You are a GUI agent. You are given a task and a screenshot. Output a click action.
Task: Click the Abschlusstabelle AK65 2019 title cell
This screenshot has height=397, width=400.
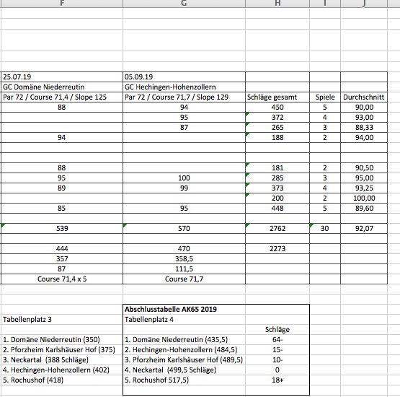click(184, 310)
